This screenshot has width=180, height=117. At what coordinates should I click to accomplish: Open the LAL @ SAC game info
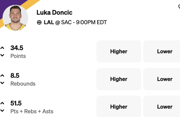[x=75, y=22]
